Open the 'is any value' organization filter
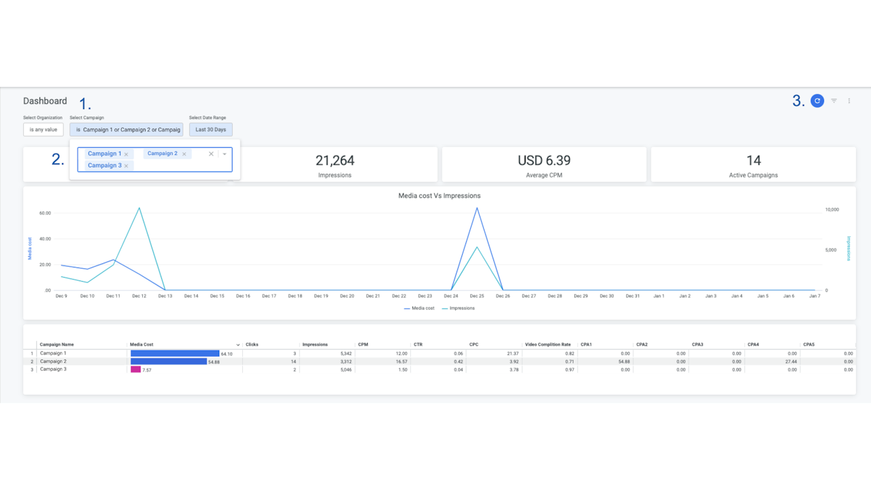 43,129
